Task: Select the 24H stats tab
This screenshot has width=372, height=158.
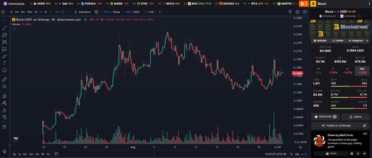Action: (x=362, y=70)
